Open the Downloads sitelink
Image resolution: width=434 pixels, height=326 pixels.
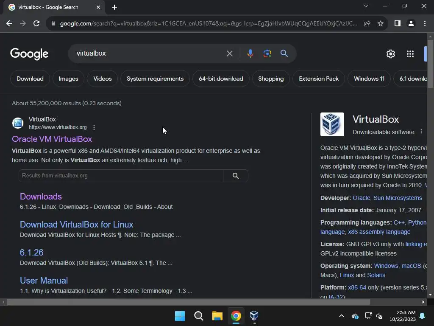click(41, 197)
